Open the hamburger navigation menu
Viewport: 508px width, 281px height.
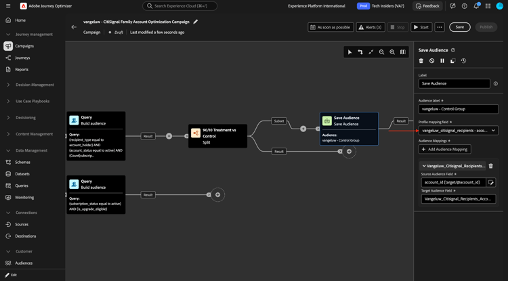8,6
